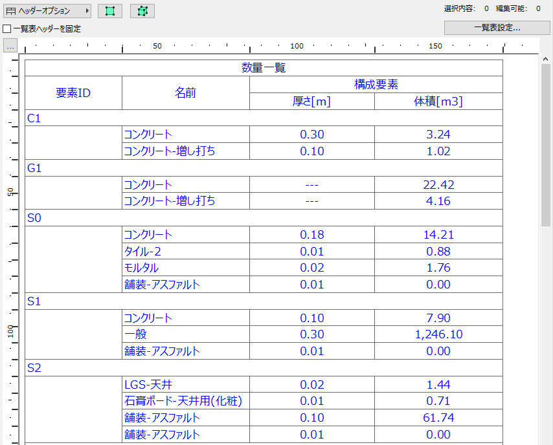
Task: Enable the 一覧表ヘッダーを固定 checkbox
Action: click(x=6, y=28)
